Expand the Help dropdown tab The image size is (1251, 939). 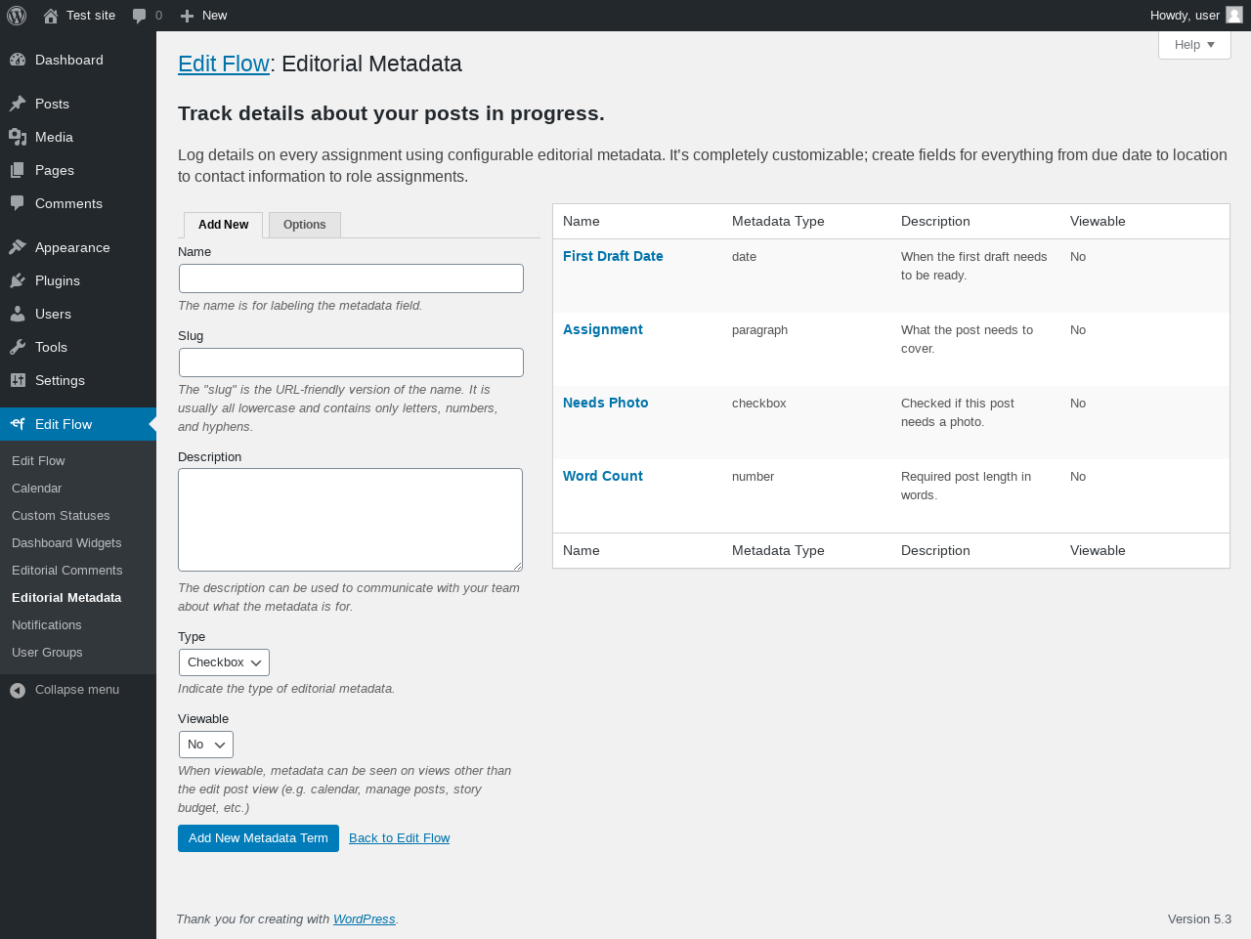1194,45
